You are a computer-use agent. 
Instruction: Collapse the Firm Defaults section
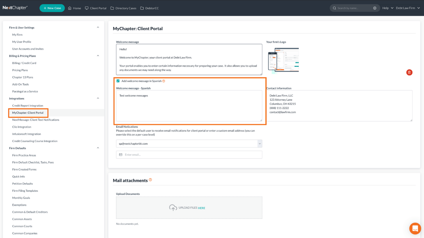[98, 148]
